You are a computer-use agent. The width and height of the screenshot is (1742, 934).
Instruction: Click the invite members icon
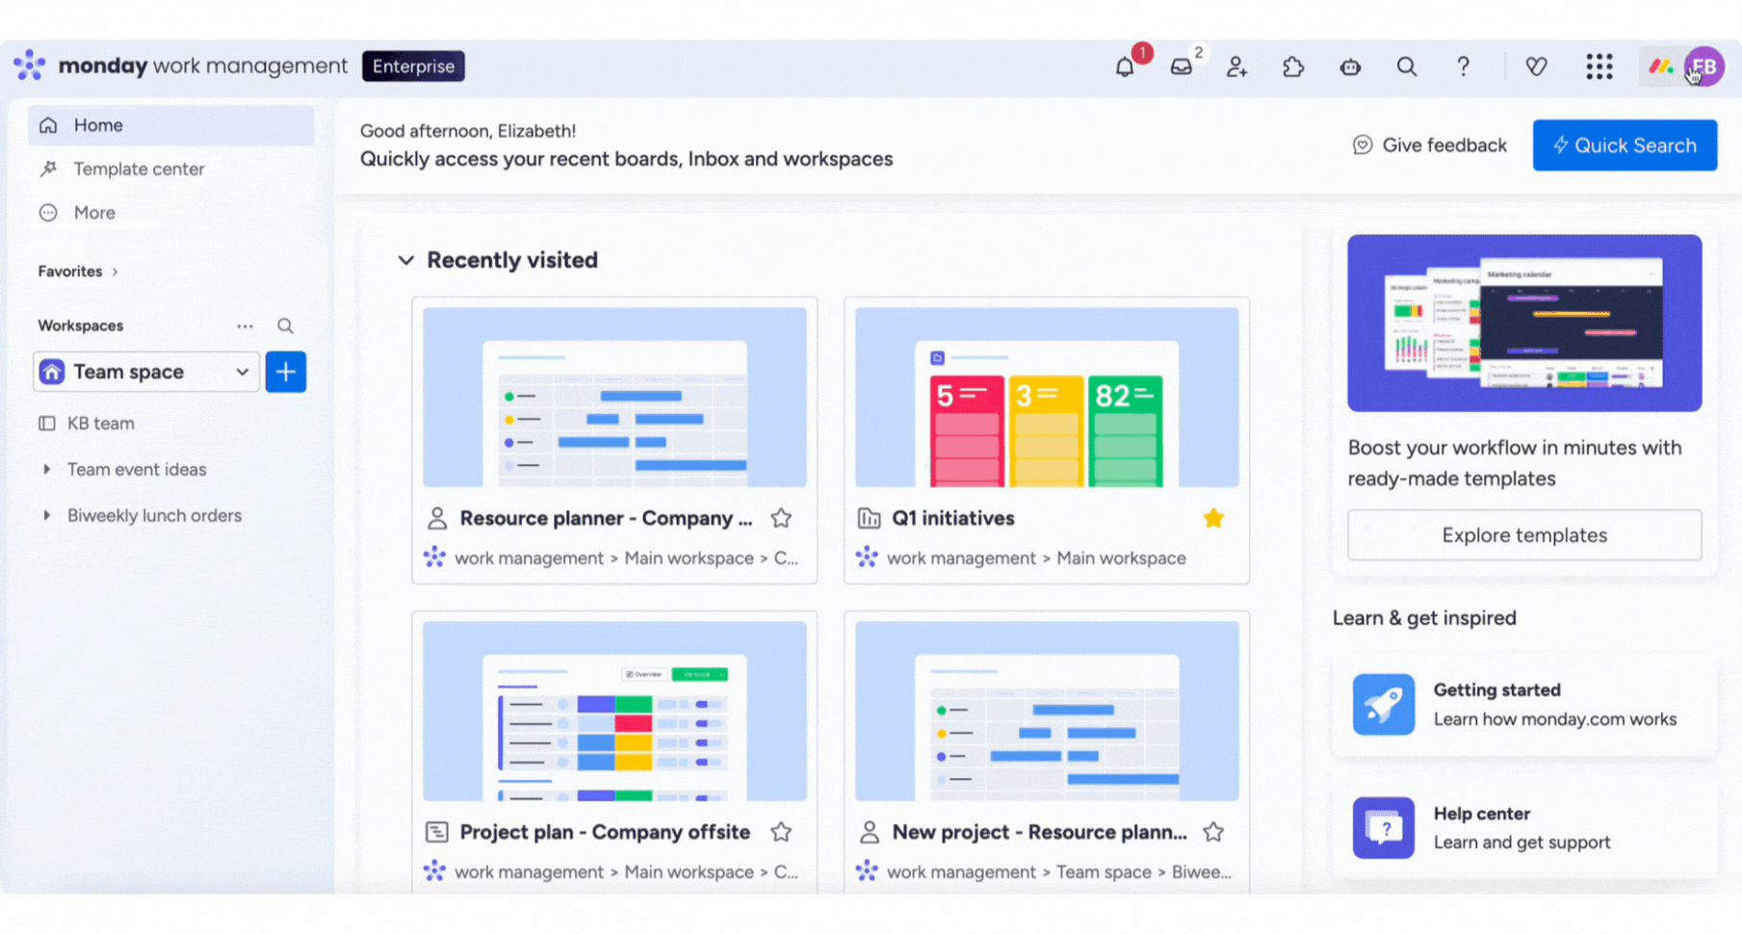pyautogui.click(x=1236, y=66)
